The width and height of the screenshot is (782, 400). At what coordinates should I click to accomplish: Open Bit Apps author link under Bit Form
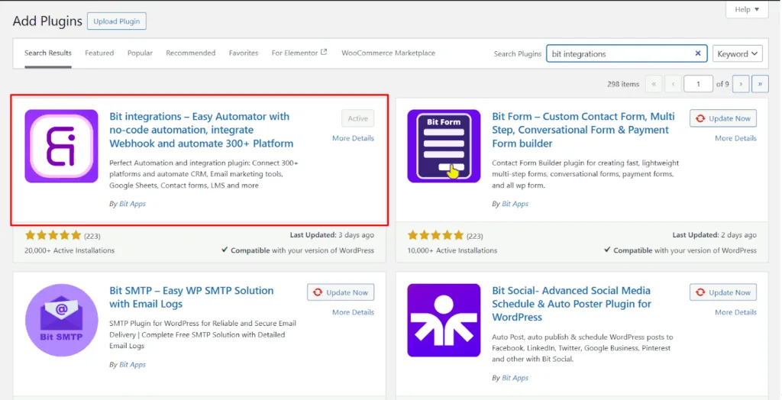[x=515, y=204]
